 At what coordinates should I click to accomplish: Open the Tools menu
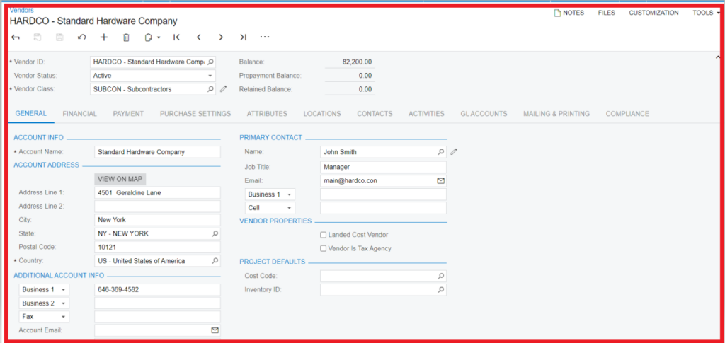pyautogui.click(x=705, y=13)
